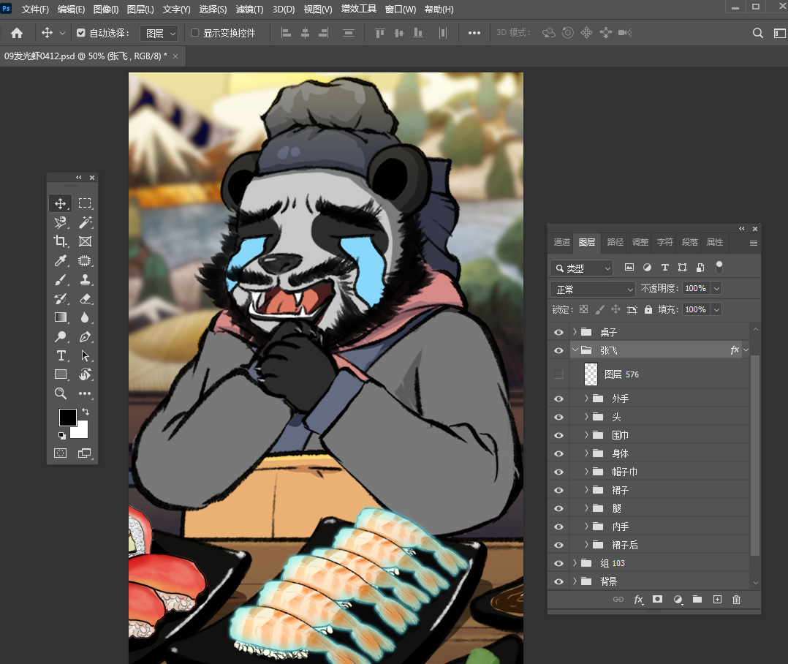Viewport: 788px width, 664px height.
Task: Add a layer mask
Action: [657, 599]
